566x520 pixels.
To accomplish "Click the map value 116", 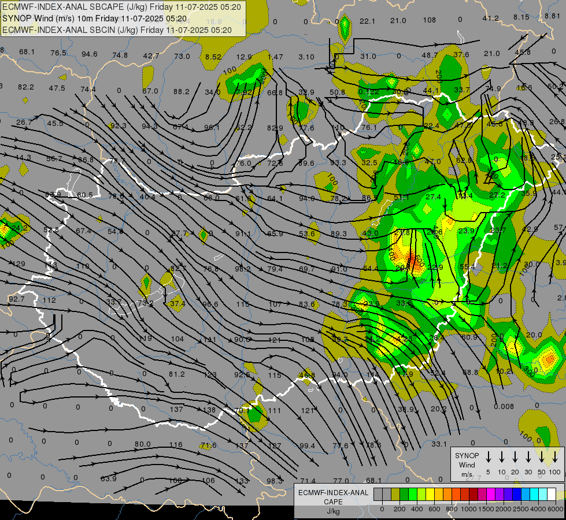I will click(176, 445).
